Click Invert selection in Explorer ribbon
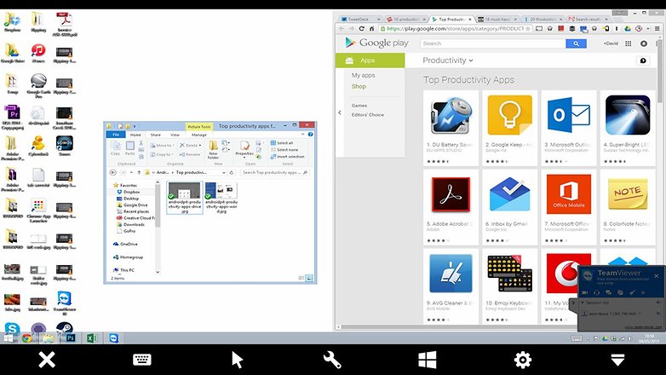 tap(288, 157)
